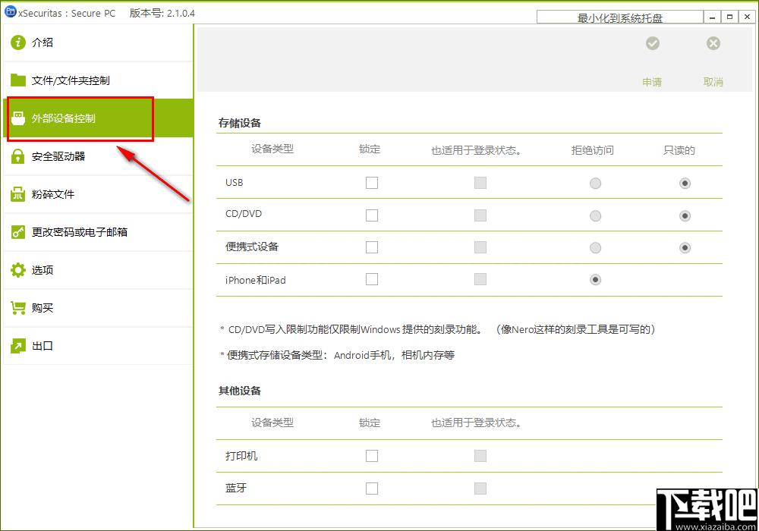Toggle login-state checkbox for iPhone和iPad
Screen dimensions: 759x531
coord(480,279)
